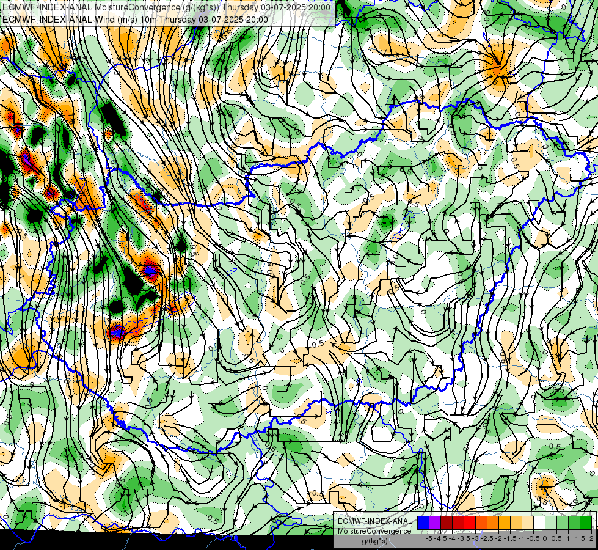Click the pale peach swatch between -1 and -0.5

click(528, 523)
